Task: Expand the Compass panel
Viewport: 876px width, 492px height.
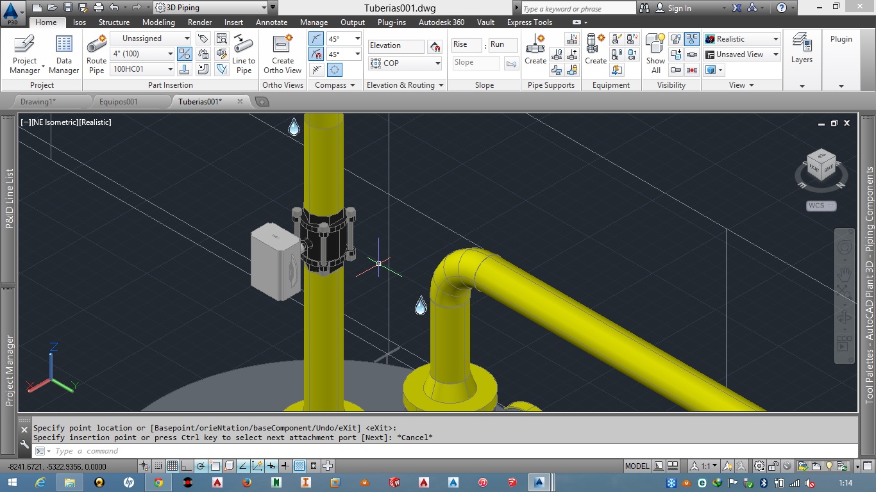Action: (x=335, y=85)
